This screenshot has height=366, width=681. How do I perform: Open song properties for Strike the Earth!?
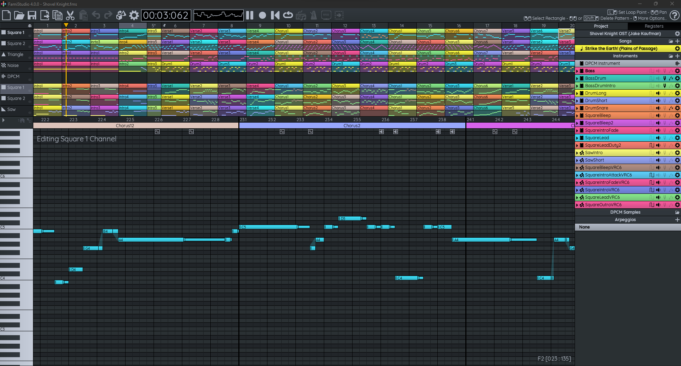coord(677,49)
